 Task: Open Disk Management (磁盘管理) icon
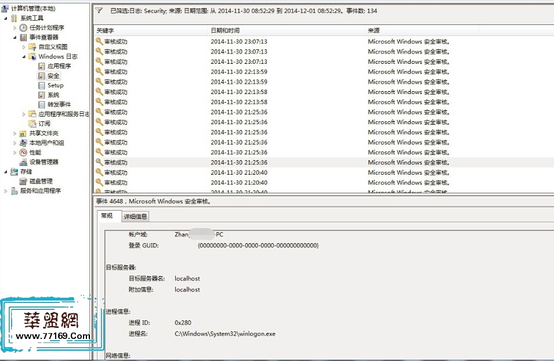click(23, 181)
